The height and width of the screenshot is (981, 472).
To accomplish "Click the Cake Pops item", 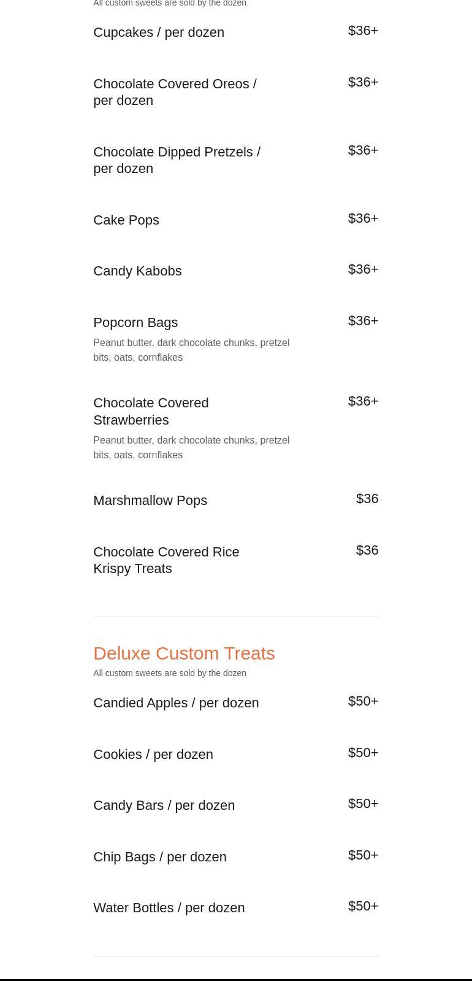I will pos(126,220).
